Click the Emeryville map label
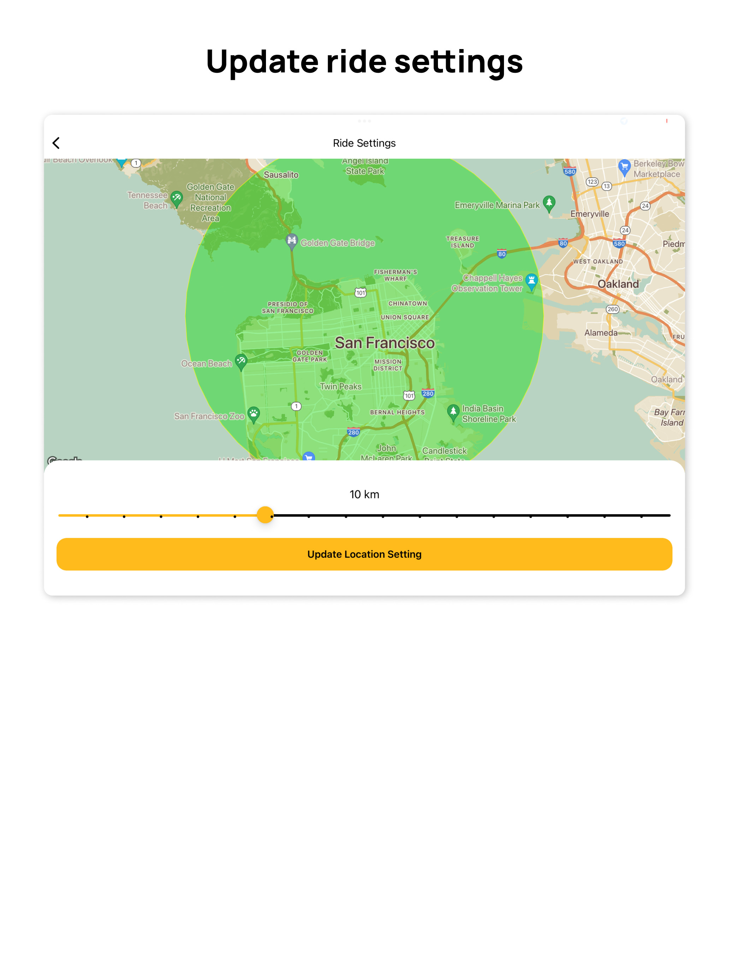This screenshot has height=972, width=729. 590,214
